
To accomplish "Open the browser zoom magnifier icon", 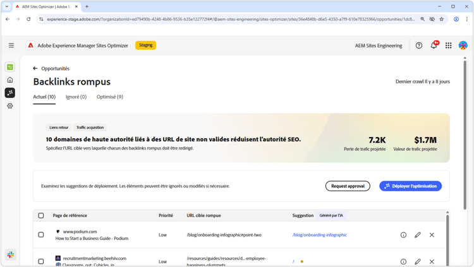I will point(423,19).
